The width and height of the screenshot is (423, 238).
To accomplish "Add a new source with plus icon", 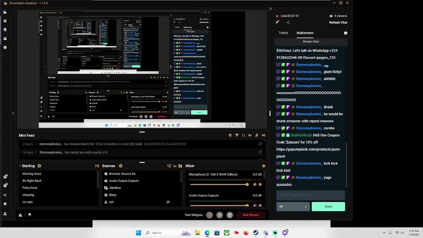I will tap(121, 166).
